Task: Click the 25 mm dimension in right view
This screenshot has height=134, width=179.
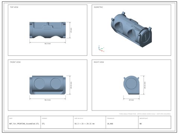Action: [131, 100]
